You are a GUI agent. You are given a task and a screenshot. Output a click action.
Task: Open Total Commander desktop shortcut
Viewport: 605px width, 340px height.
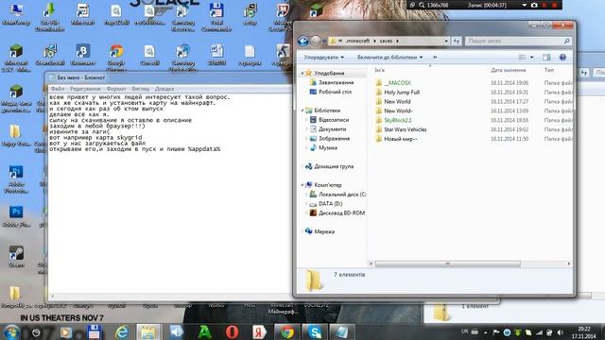coord(216,17)
